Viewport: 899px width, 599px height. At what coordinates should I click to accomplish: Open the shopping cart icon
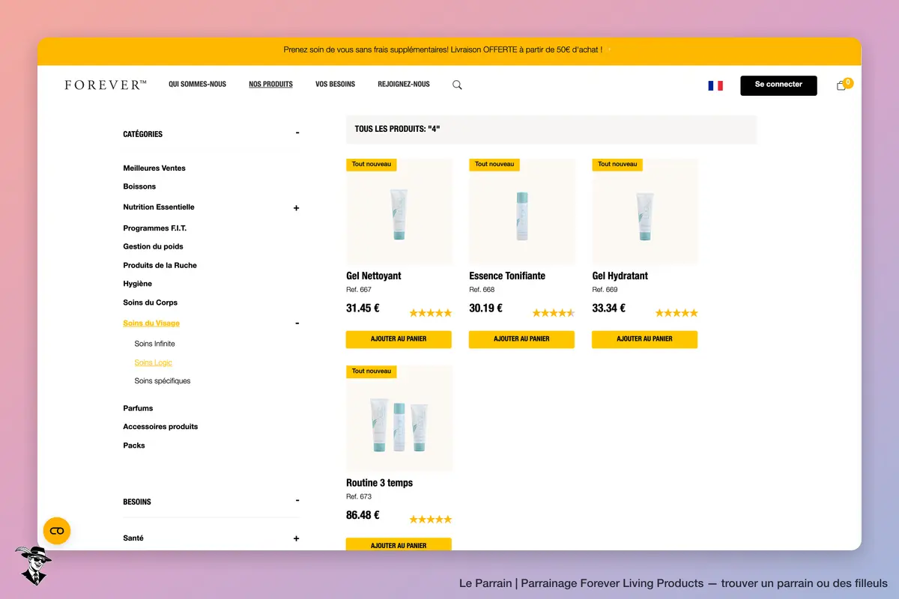pyautogui.click(x=842, y=85)
